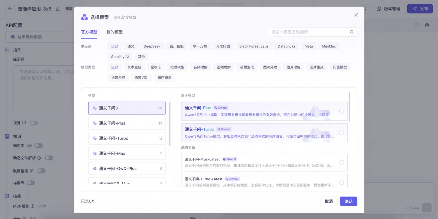Choose the 通义千问-Plus-Latest radio button

click(341, 163)
